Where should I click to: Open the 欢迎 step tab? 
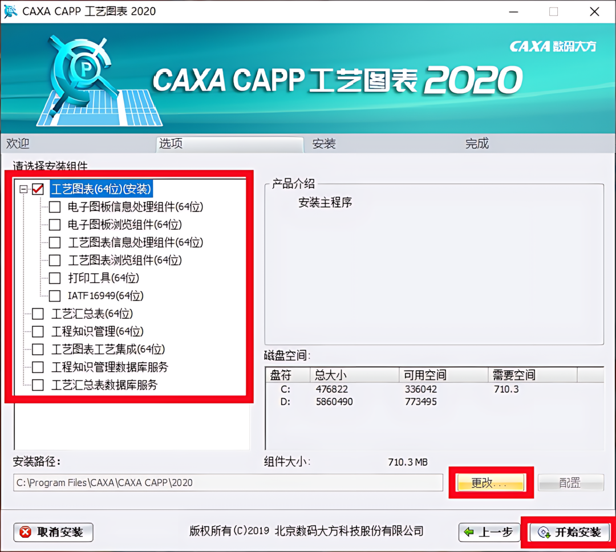click(x=18, y=144)
